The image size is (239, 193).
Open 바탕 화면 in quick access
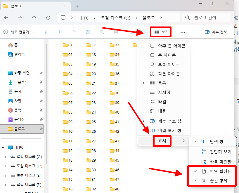tap(19, 73)
